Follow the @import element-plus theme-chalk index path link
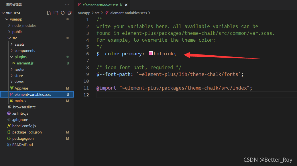Screen dimensions: 297x166 coord(184,88)
